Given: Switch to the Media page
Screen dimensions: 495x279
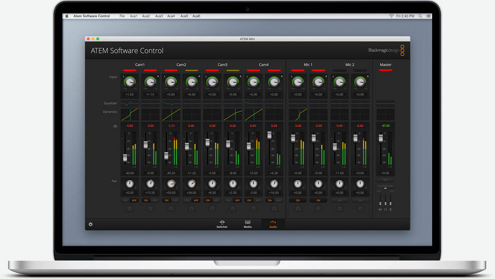Looking at the screenshot, I should [x=247, y=224].
